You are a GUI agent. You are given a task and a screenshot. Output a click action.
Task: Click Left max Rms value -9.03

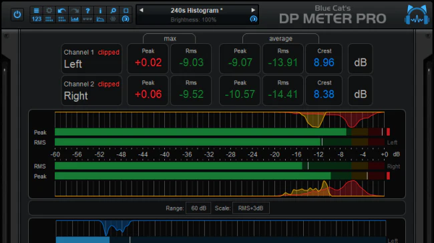coord(191,63)
